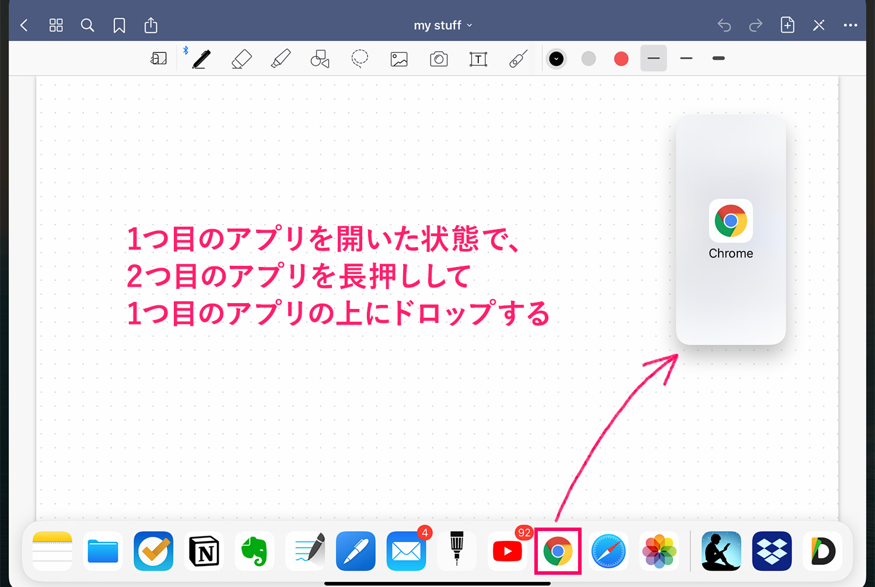Open the D-logo app in dock
Screen dimensions: 875x587
pyautogui.click(x=822, y=551)
